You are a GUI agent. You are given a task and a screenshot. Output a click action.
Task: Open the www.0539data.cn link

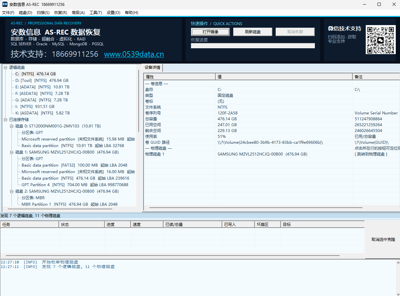[134, 54]
